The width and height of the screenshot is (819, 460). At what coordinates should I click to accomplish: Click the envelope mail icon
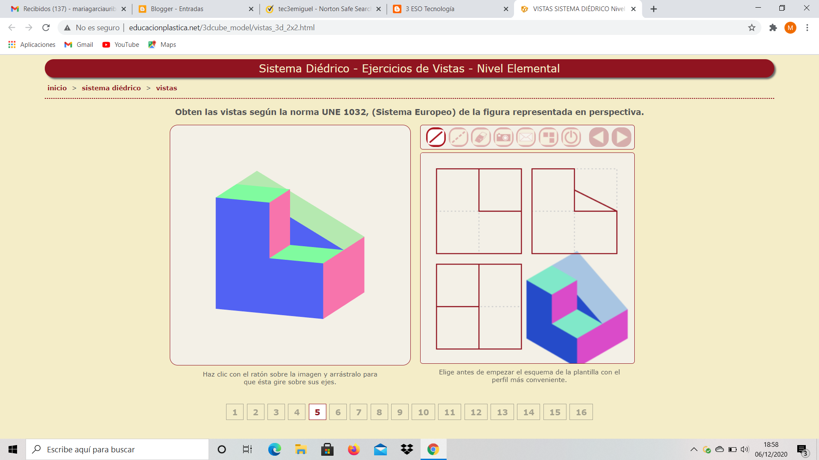[526, 138]
